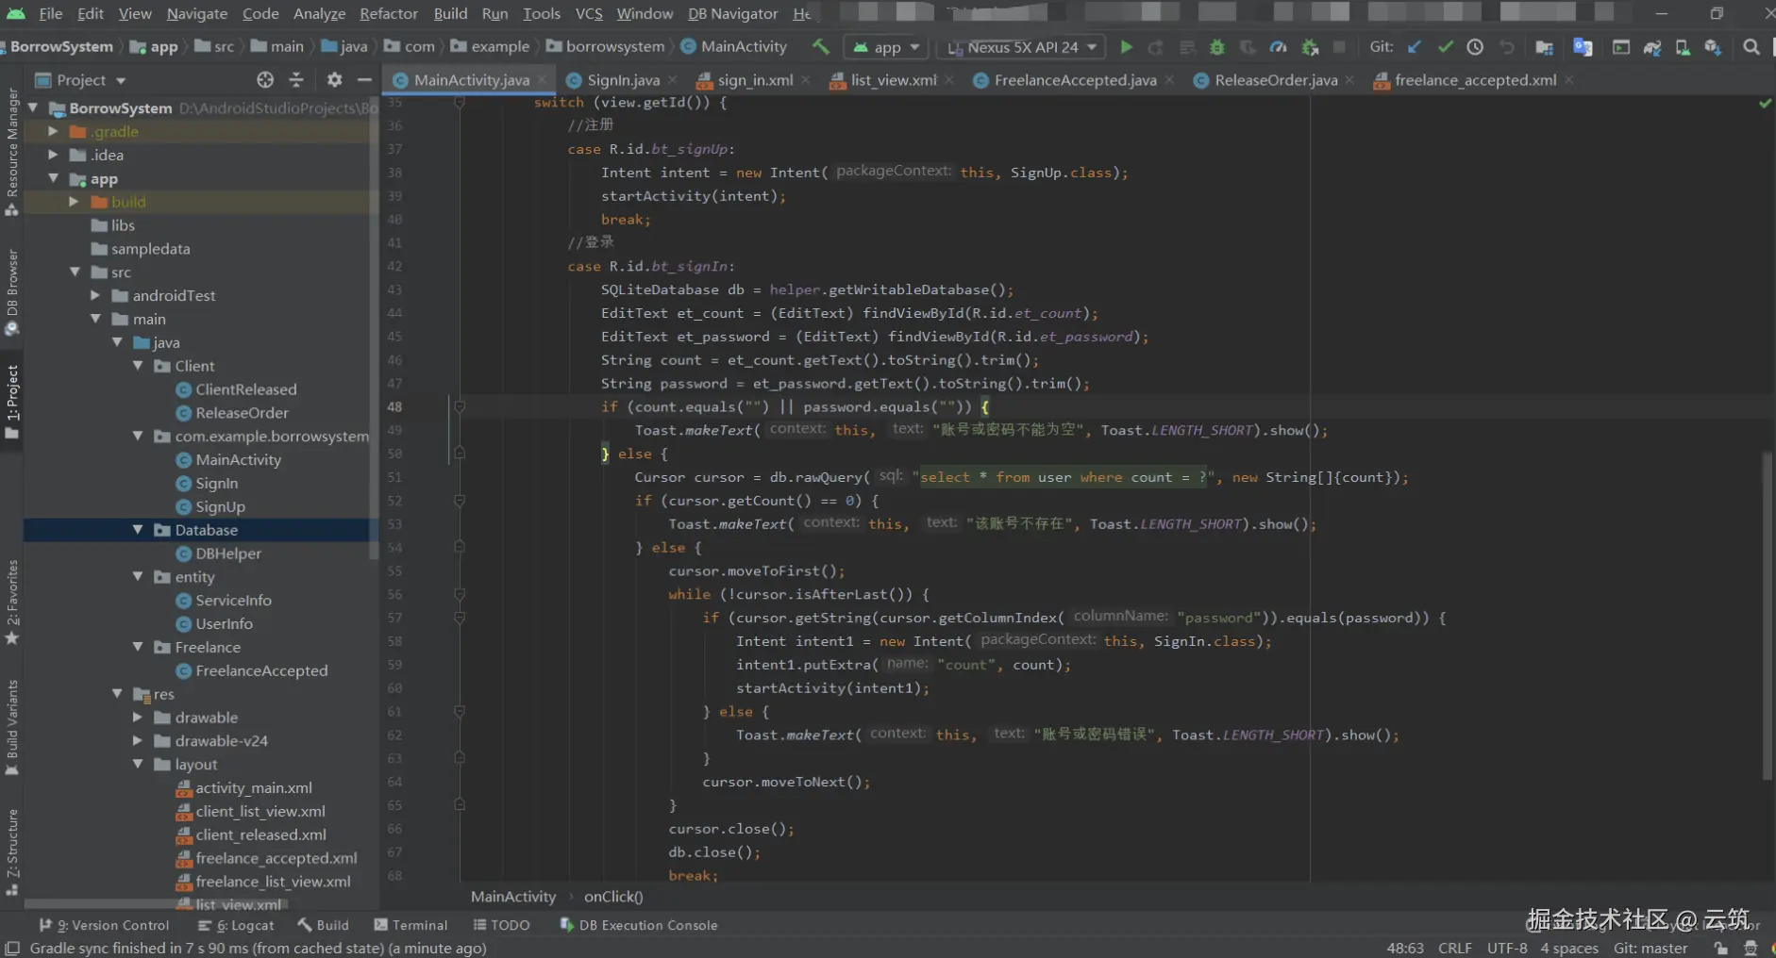Click the Git: master branch indicator

point(1650,948)
